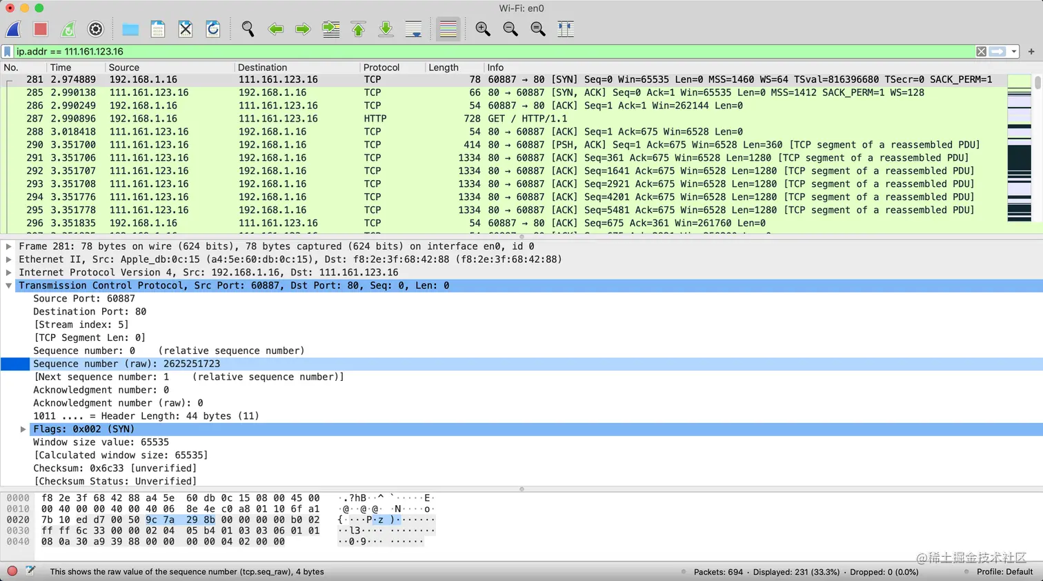1043x581 pixels.
Task: Toggle auto scroll during live capture
Action: click(x=414, y=29)
